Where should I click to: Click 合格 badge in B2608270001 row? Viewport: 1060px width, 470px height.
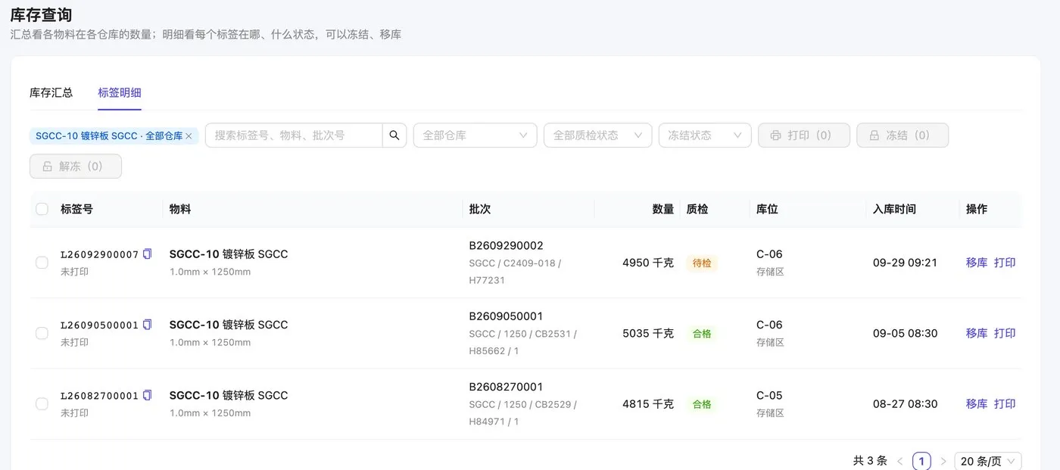coord(702,404)
